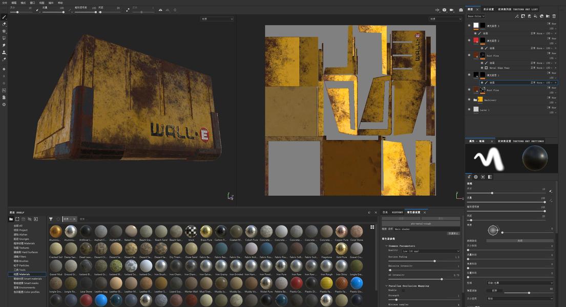The image size is (566, 307).
Task: Click the add paint layer icon
Action: 529,16
